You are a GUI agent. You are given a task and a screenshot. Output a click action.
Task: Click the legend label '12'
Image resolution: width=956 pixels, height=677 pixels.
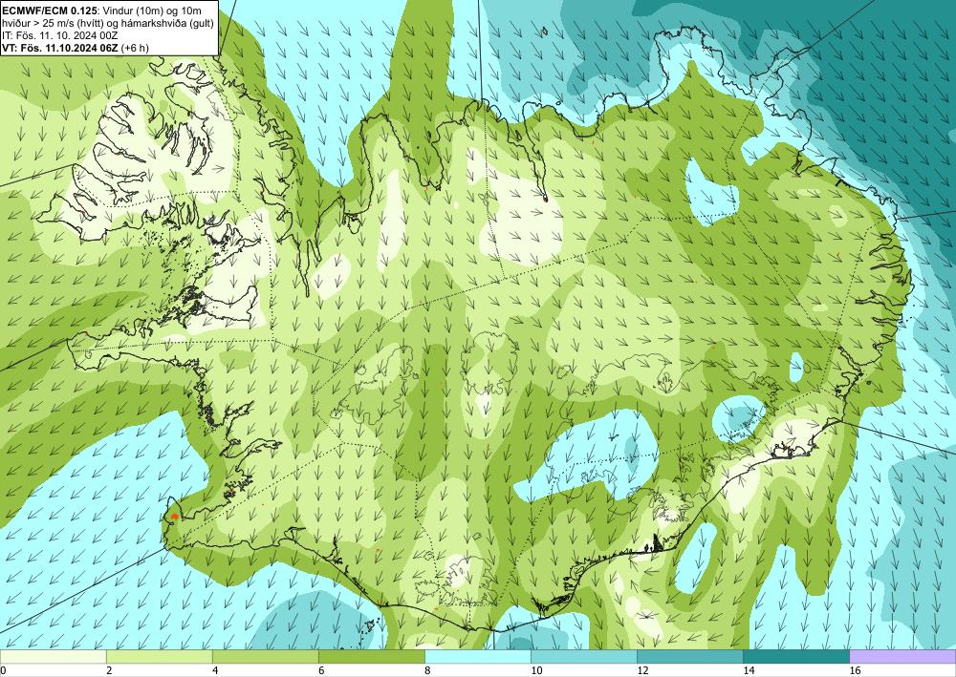(642, 670)
